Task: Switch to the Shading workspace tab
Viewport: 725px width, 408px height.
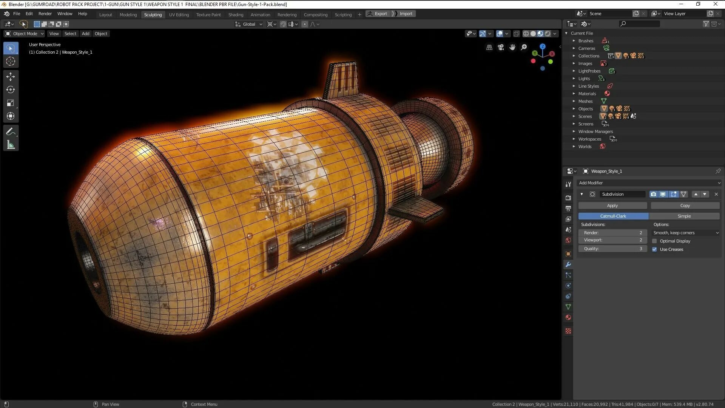Action: pyautogui.click(x=236, y=14)
